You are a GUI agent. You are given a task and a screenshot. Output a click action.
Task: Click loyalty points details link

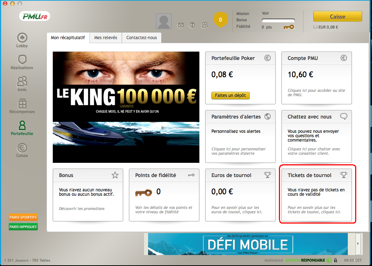(164, 210)
